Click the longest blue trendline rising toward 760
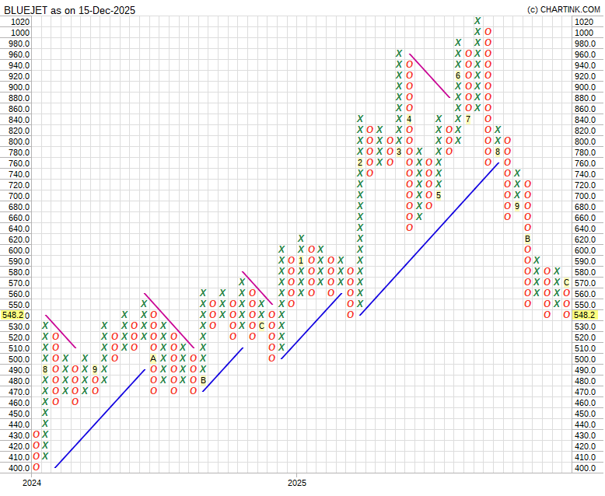This screenshot has height=496, width=605. [429, 238]
